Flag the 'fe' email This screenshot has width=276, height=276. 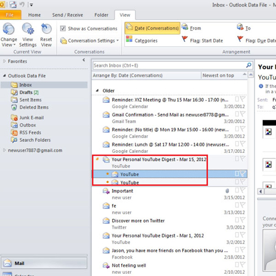click(x=243, y=205)
